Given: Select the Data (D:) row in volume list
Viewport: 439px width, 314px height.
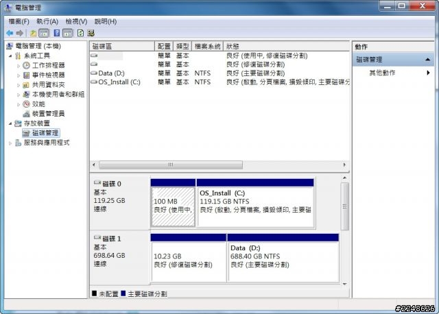Looking at the screenshot, I should tap(219, 73).
